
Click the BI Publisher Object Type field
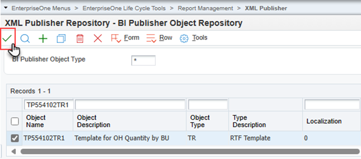(143, 61)
